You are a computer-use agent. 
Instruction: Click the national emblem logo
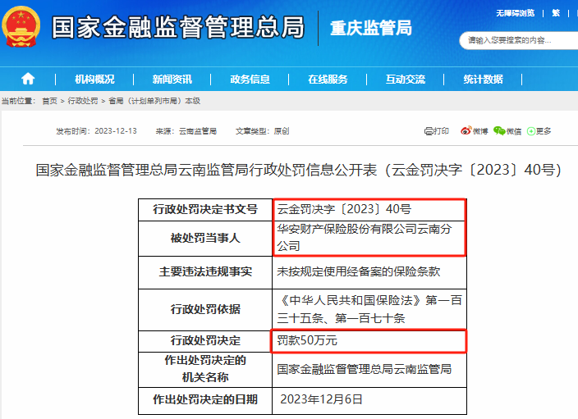point(21,26)
